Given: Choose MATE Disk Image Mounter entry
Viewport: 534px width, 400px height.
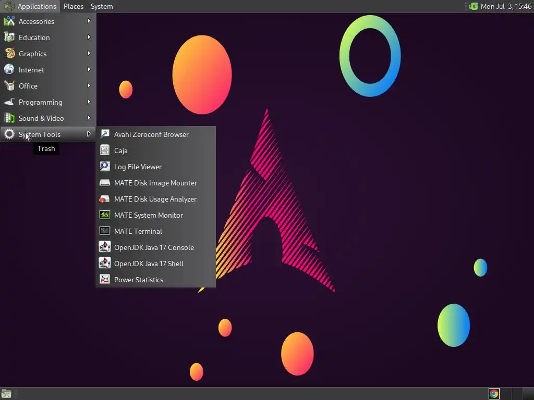Looking at the screenshot, I should [x=155, y=183].
